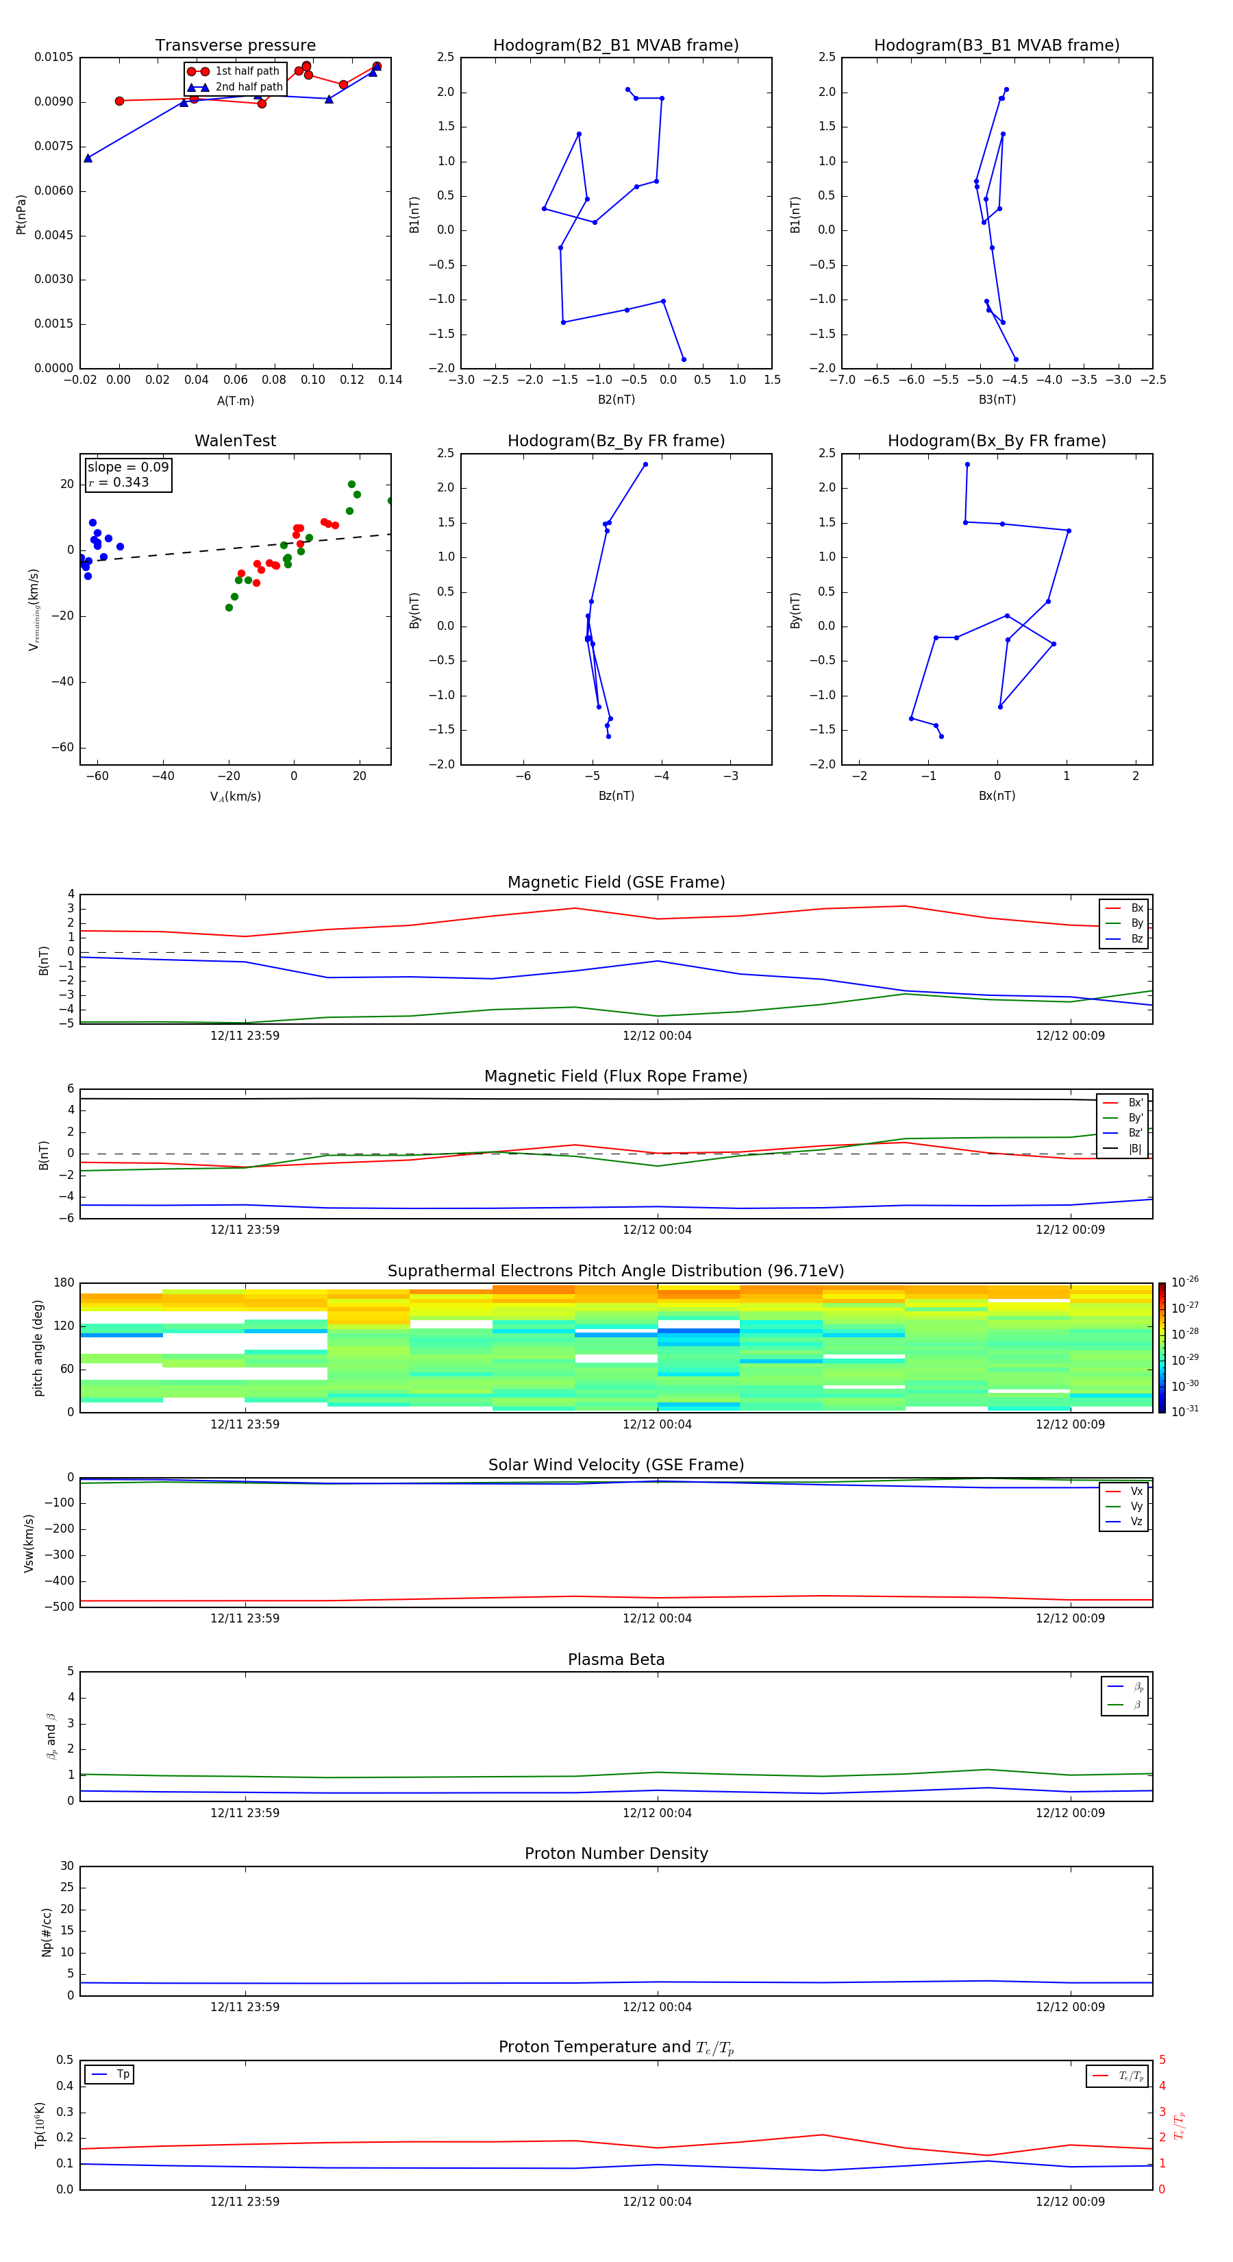Select "Bx" in the GSE magnetic field legend
This screenshot has height=2262, width=1233.
1124,908
